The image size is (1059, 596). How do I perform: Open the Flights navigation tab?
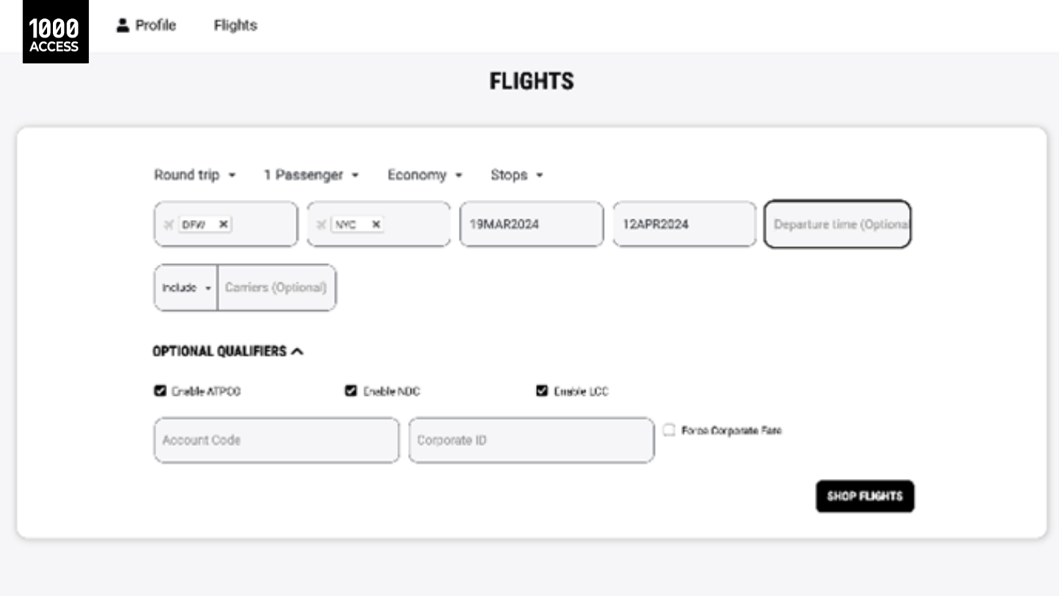click(x=235, y=26)
